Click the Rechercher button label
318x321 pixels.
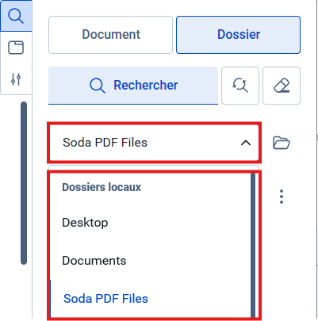click(146, 85)
